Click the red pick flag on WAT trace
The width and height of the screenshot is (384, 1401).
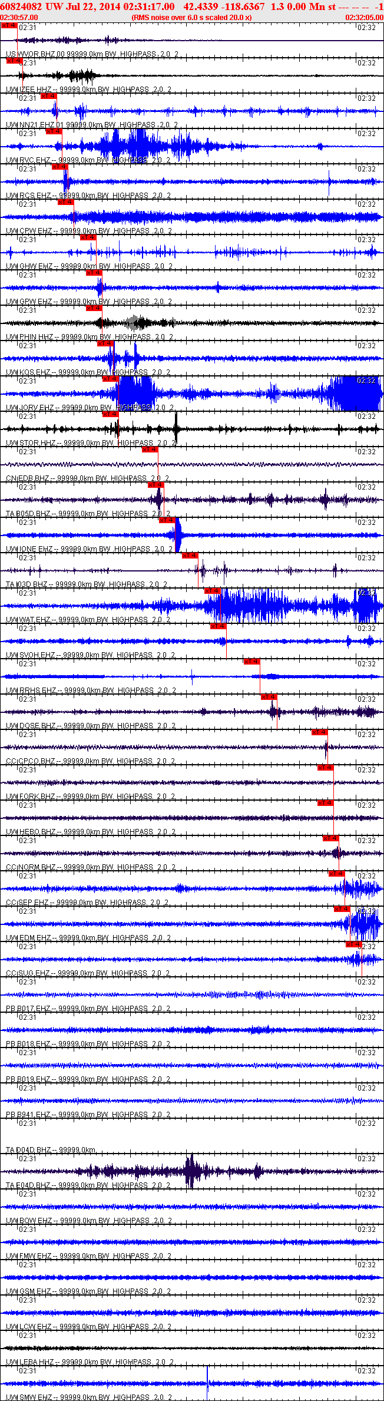coord(213,591)
